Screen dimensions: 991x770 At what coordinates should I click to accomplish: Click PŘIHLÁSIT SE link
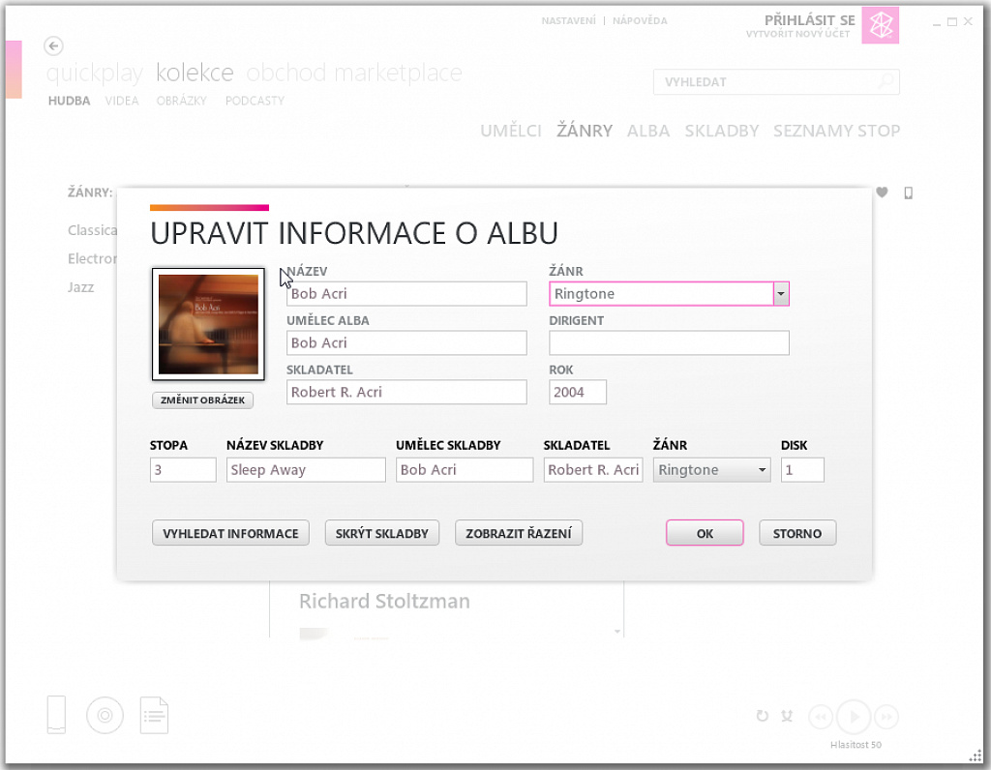[x=810, y=20]
